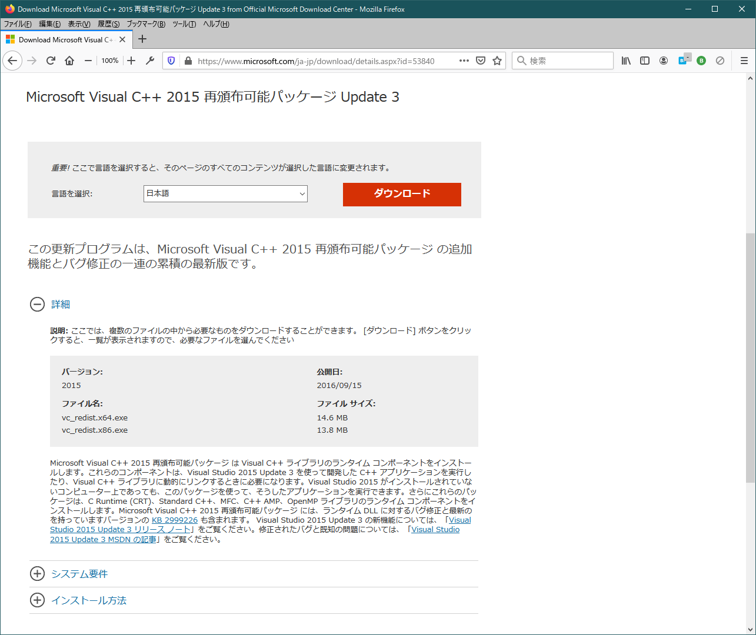This screenshot has width=756, height=635.
Task: Zoom out with the minus button
Action: pyautogui.click(x=88, y=61)
